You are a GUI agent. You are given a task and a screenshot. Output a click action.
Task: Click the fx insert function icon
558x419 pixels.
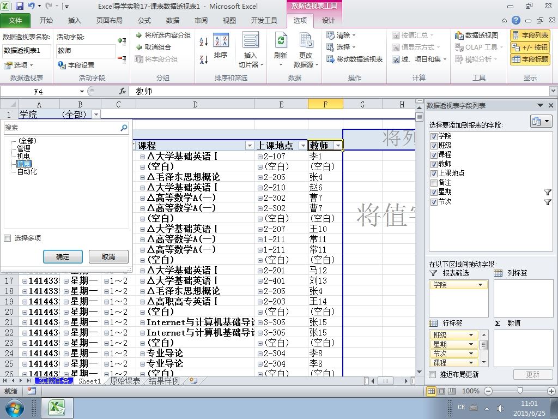(x=123, y=92)
